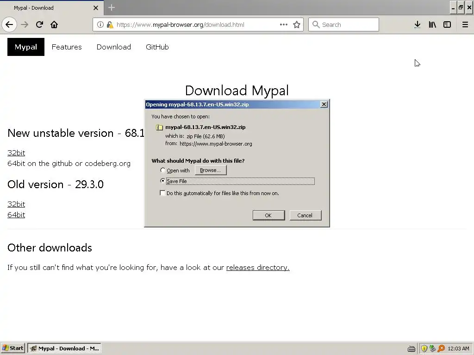Click the network connection tray icon
This screenshot has height=355, width=474.
[x=433, y=349]
